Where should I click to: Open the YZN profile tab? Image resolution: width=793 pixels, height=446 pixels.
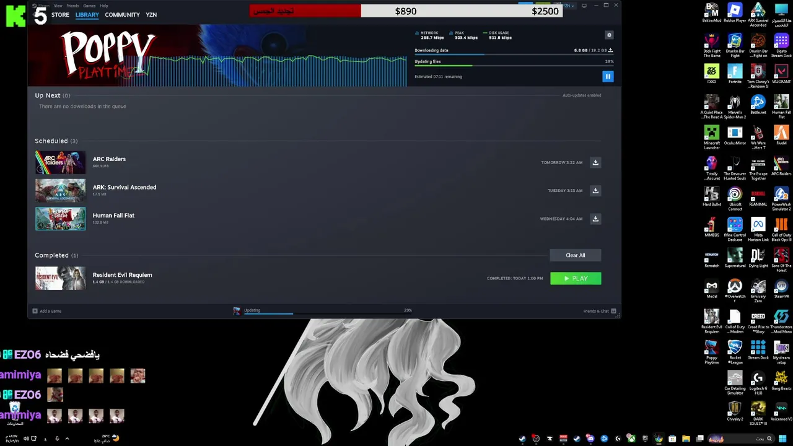coord(151,14)
